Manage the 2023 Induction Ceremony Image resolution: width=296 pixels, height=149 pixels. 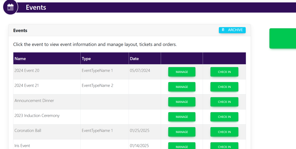click(x=182, y=117)
